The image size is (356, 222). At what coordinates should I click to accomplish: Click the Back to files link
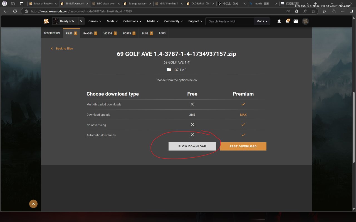point(64,49)
